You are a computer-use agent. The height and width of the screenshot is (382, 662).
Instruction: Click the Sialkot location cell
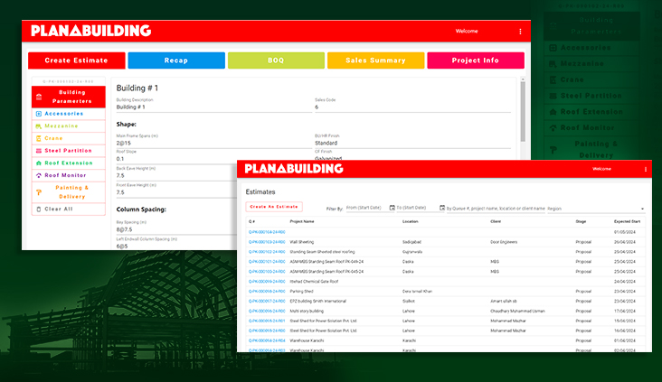tap(408, 302)
